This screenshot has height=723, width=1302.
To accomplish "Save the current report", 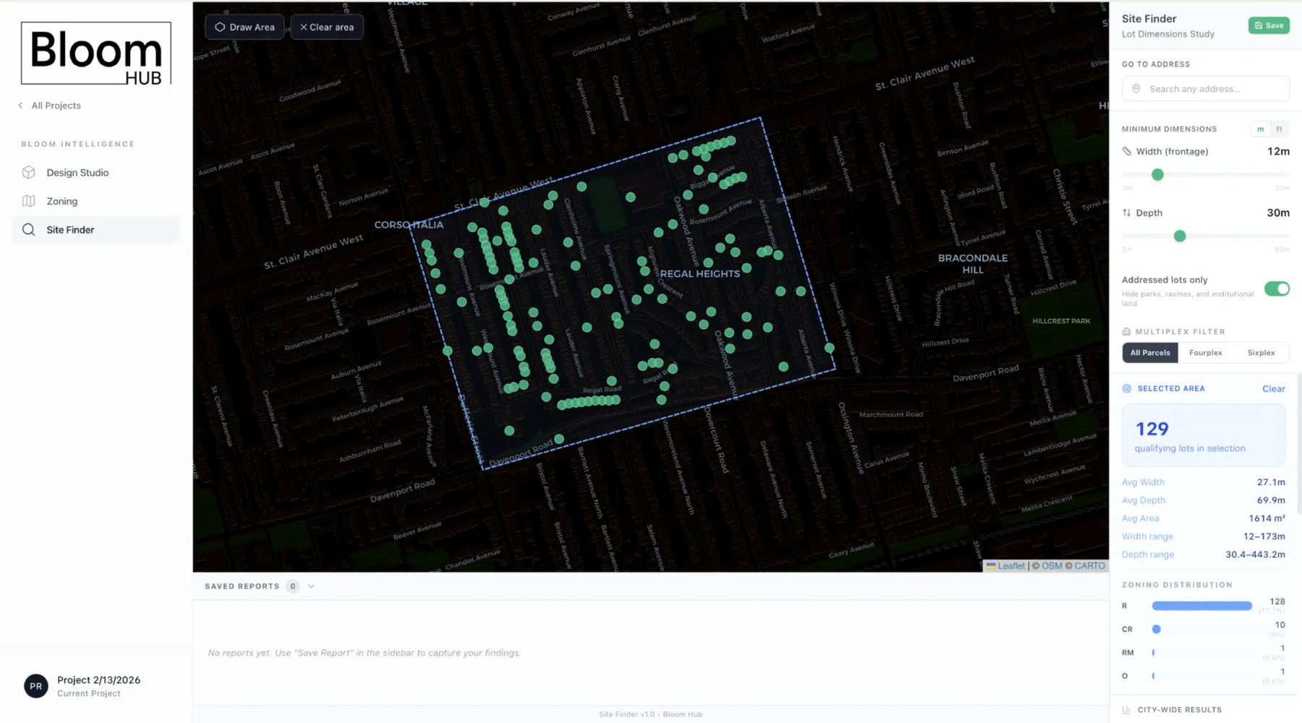I will [1268, 25].
